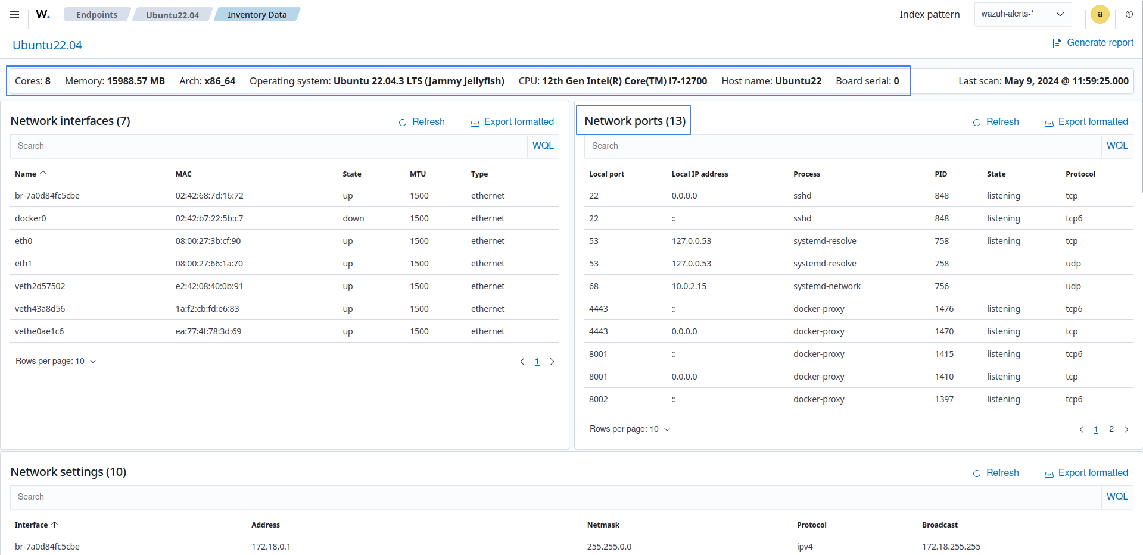
Task: Click Export formatted in Network interfaces
Action: [x=519, y=121]
